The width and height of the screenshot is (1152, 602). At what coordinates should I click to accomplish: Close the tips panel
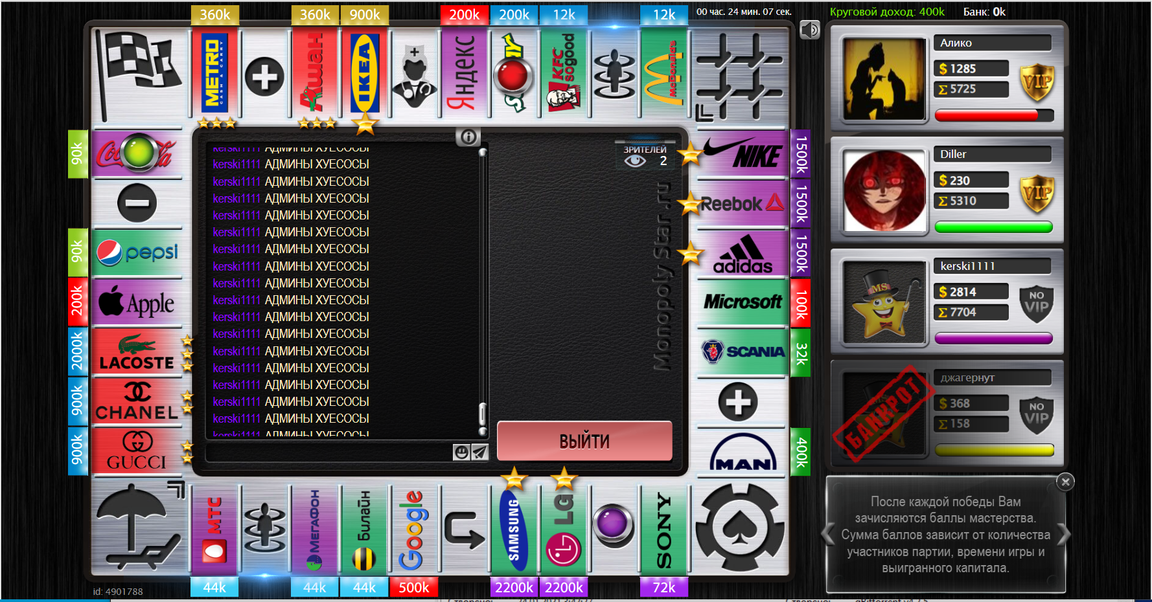[x=1065, y=482]
